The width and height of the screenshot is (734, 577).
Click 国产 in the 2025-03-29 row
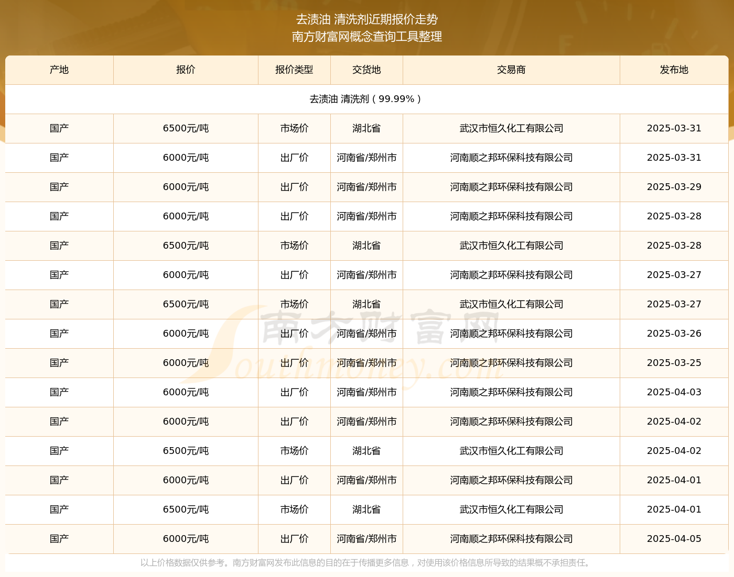pos(59,187)
